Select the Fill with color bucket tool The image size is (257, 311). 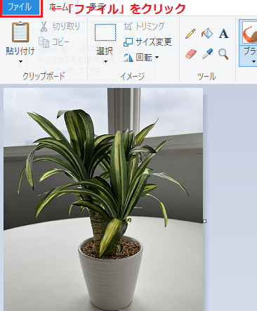point(207,34)
